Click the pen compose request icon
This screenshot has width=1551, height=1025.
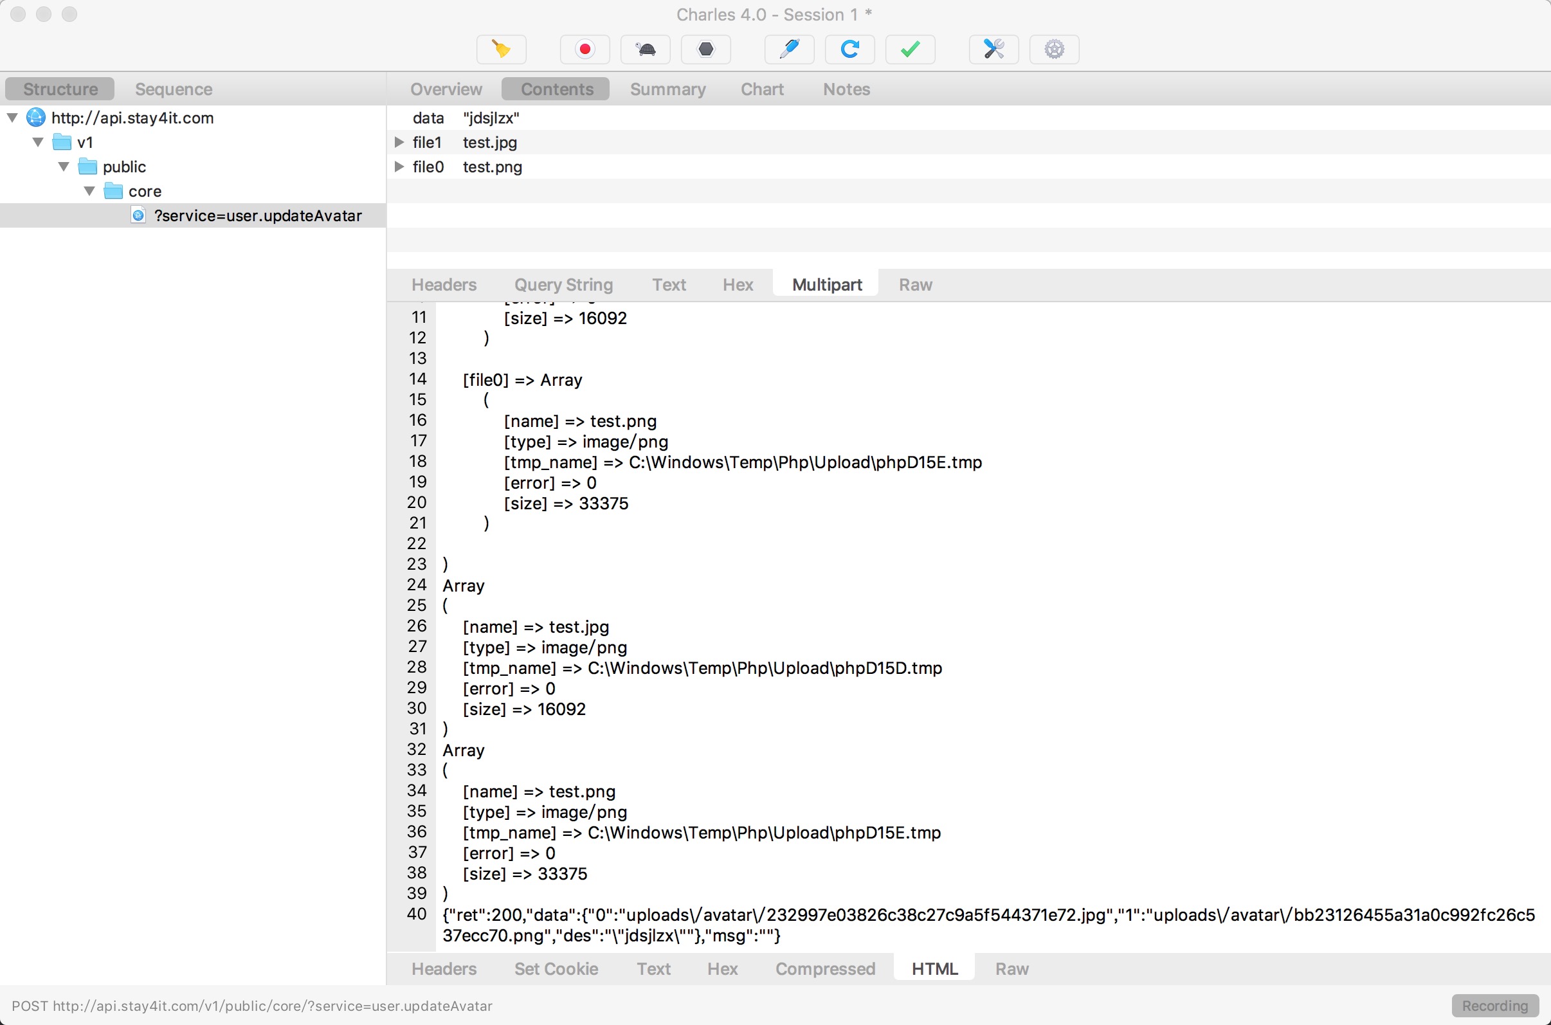click(790, 49)
